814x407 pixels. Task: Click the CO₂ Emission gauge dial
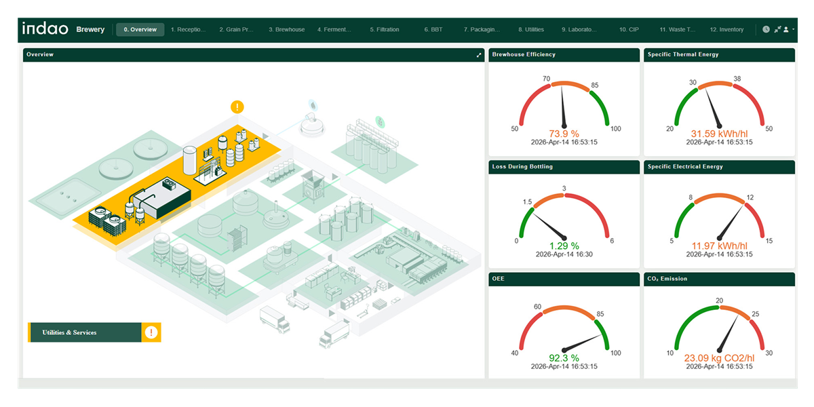(x=719, y=327)
